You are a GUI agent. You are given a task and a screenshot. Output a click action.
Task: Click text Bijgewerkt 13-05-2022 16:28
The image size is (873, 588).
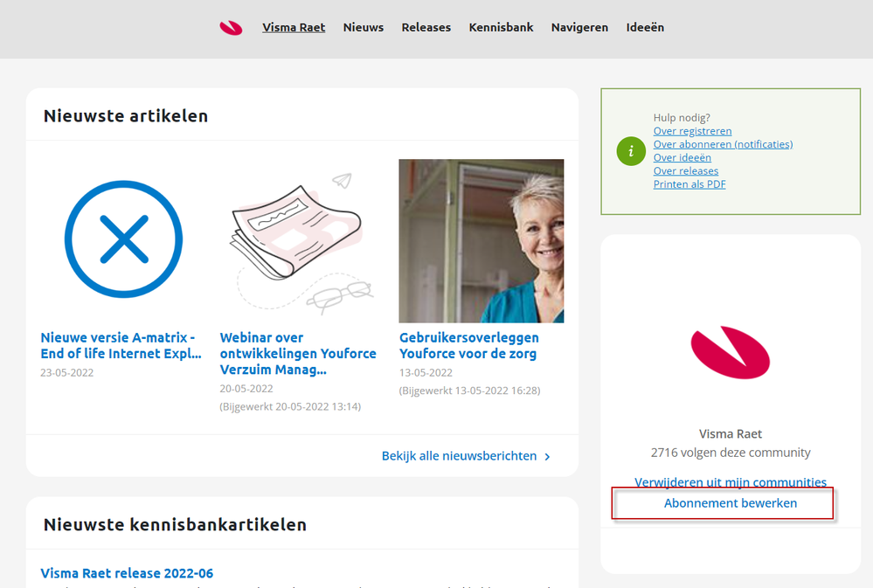click(x=469, y=391)
